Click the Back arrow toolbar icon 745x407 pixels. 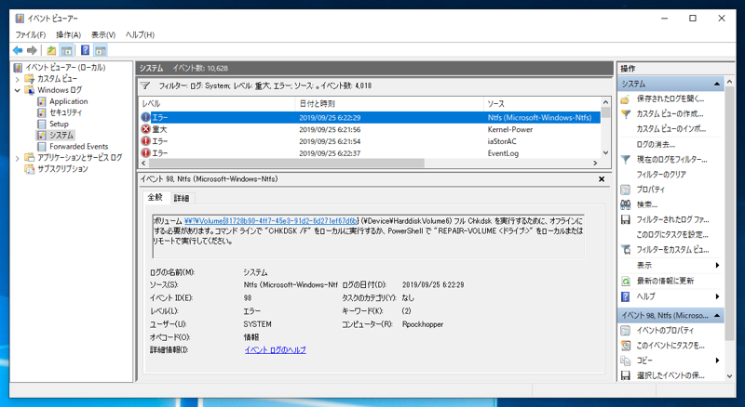point(18,50)
